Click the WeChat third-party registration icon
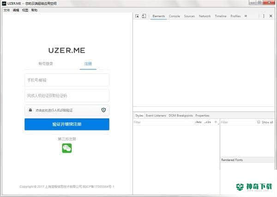277x197 pixels. tap(67, 148)
